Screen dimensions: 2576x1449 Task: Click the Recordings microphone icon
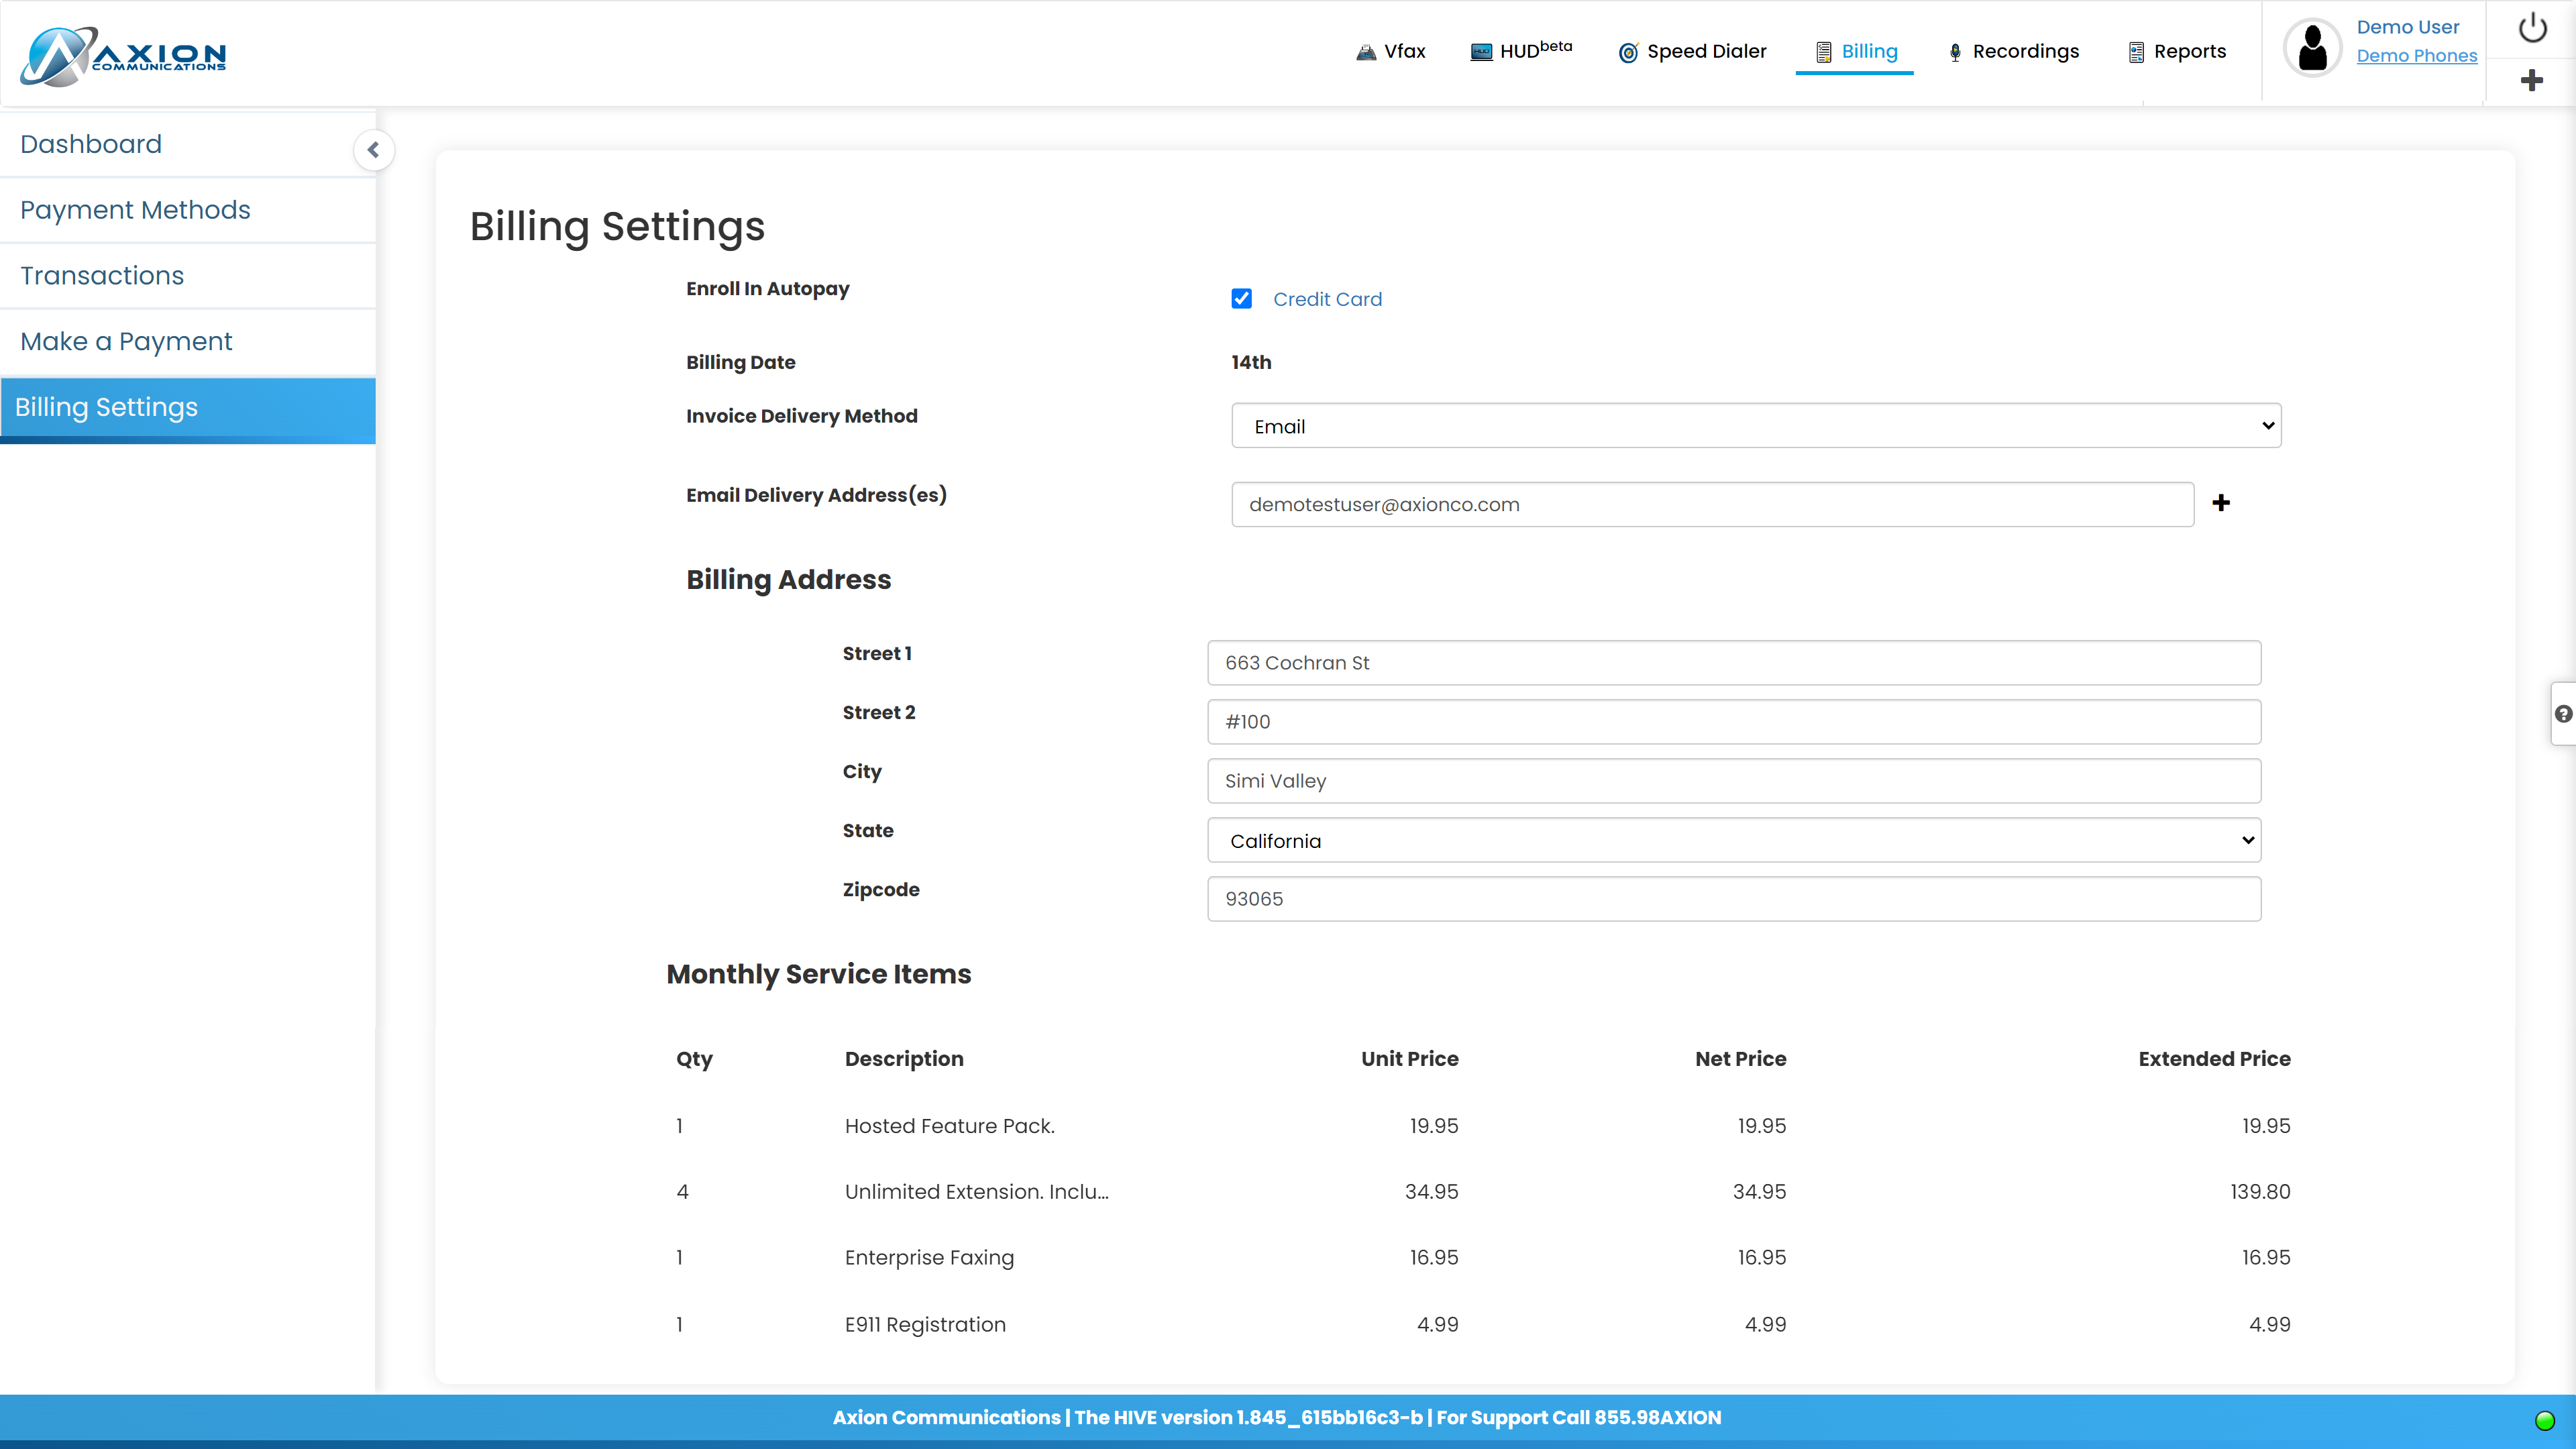pyautogui.click(x=1955, y=52)
